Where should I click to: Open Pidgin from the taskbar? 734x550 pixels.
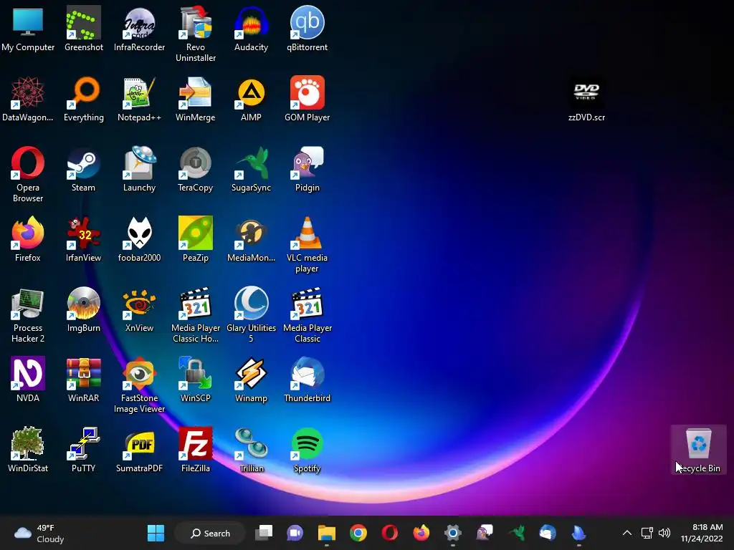point(485,533)
